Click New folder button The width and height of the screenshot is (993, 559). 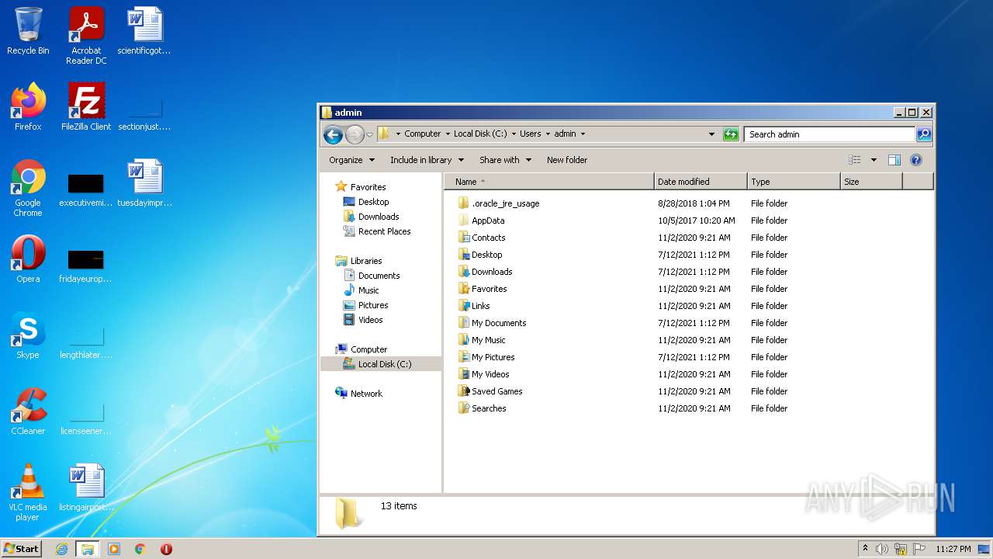pyautogui.click(x=567, y=160)
